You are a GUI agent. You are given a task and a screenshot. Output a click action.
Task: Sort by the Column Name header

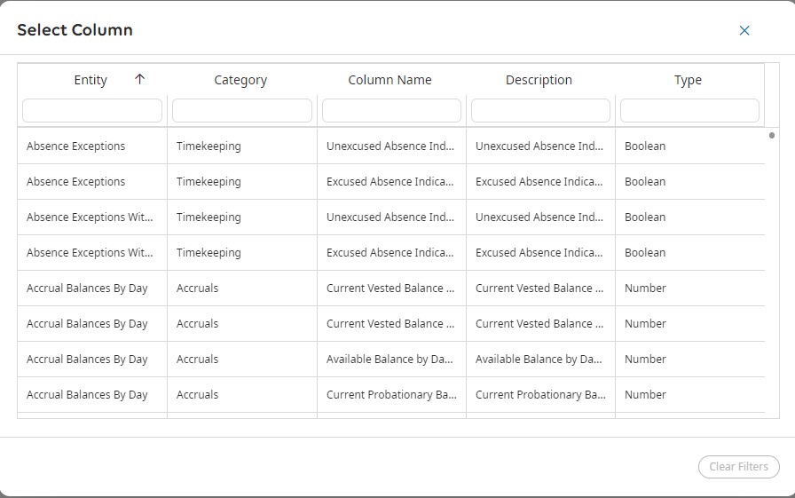390,80
